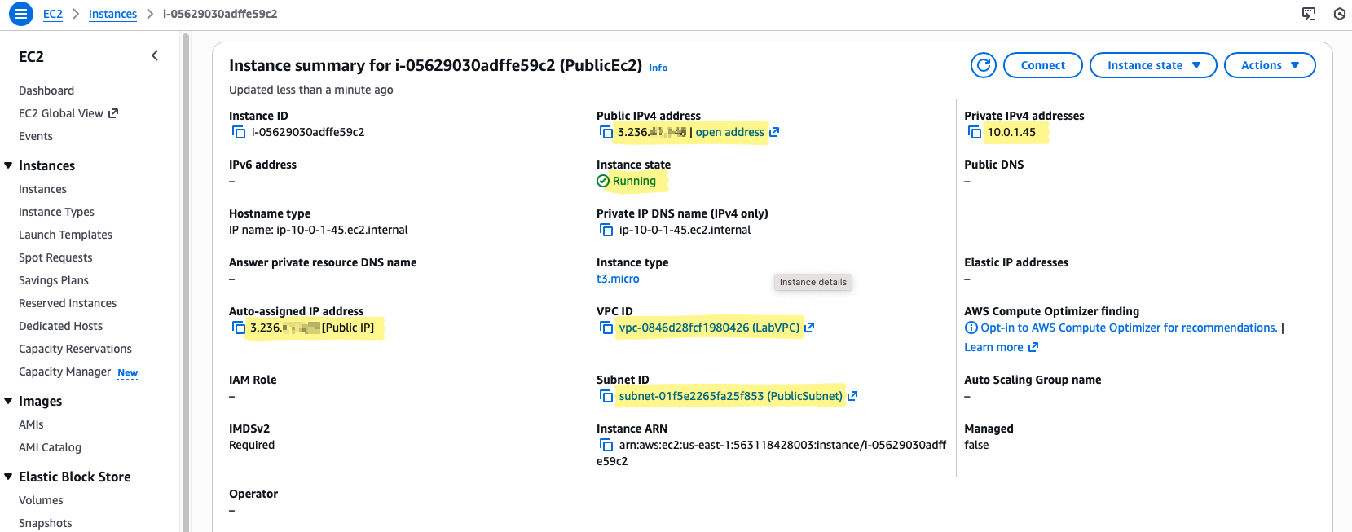Go to EC2 in the breadcrumb
The height and width of the screenshot is (532, 1352).
53,14
